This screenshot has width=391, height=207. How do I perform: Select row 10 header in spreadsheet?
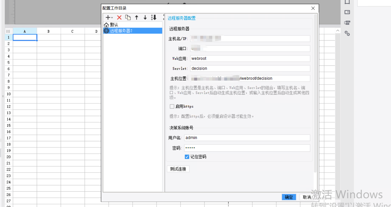[9, 94]
